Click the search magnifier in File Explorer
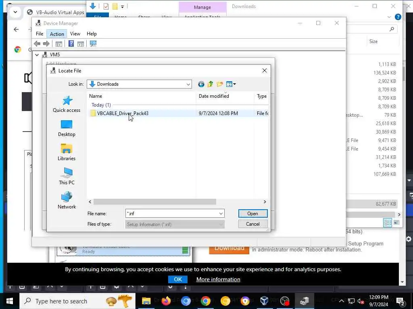Image resolution: width=413 pixels, height=309 pixels. (392, 29)
